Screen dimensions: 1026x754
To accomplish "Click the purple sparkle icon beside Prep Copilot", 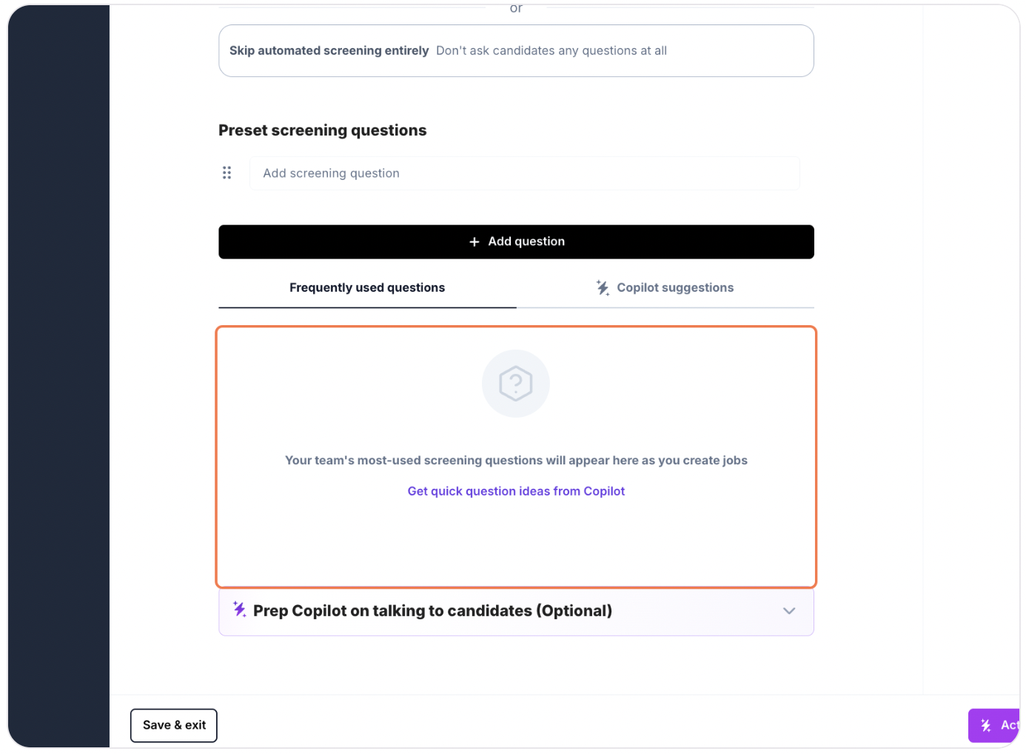I will pyautogui.click(x=239, y=610).
